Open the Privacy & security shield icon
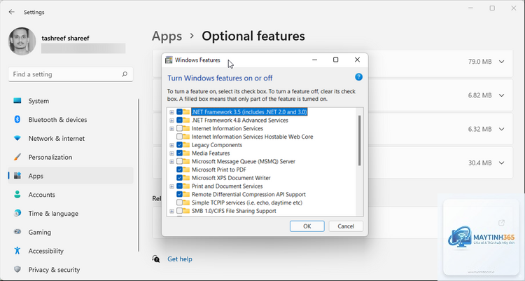525x281 pixels. coord(17,269)
